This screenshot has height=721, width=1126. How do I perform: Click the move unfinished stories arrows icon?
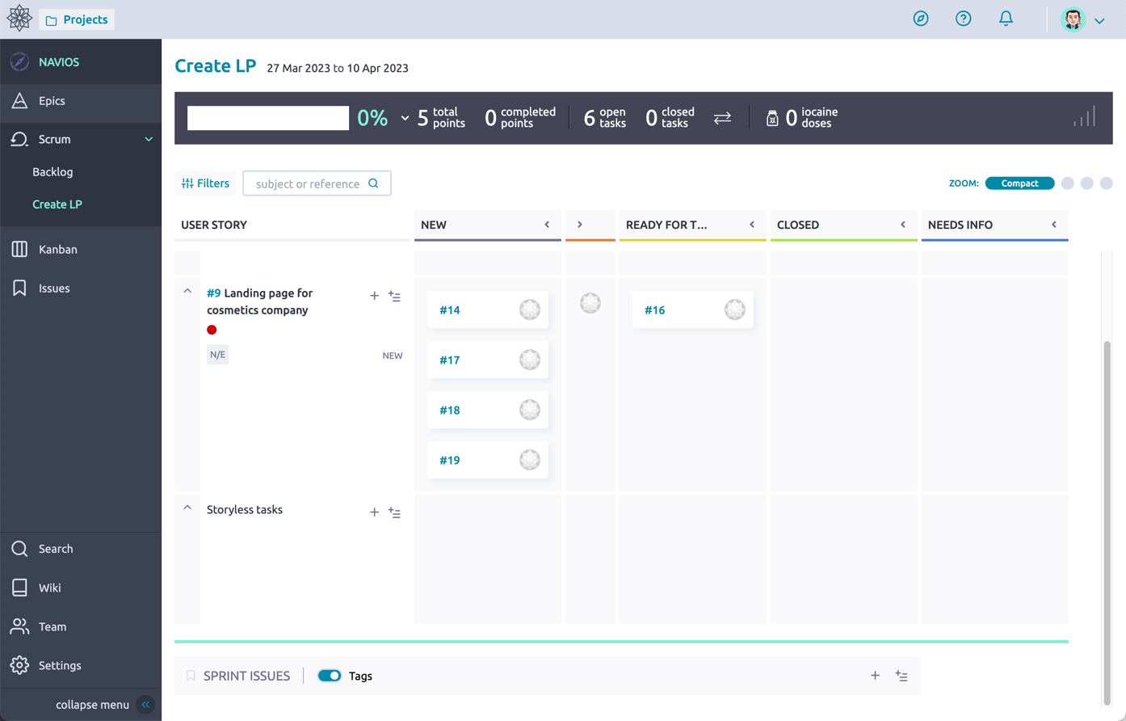722,118
